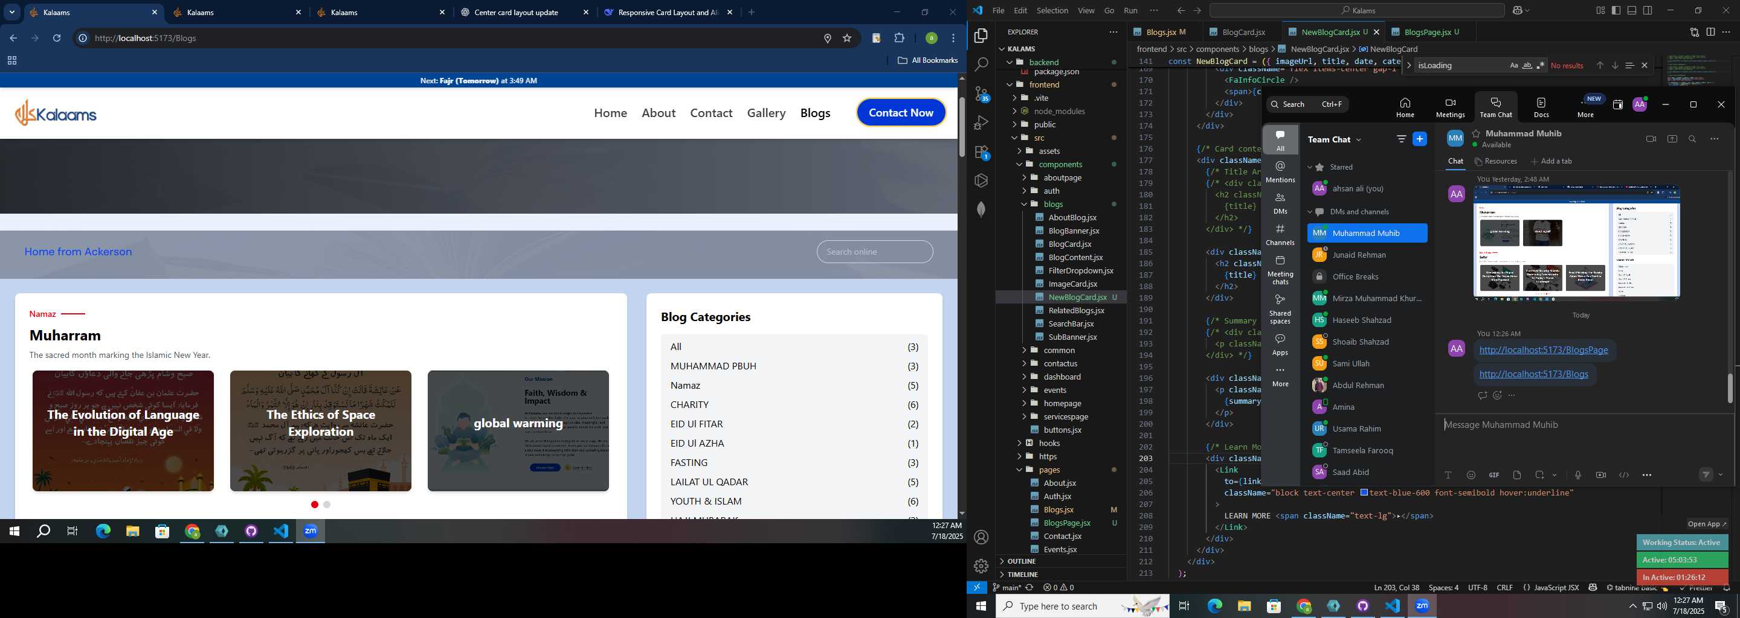Open the MongoDB leaf icon panel
Viewport: 1740px width, 618px height.
(x=981, y=209)
